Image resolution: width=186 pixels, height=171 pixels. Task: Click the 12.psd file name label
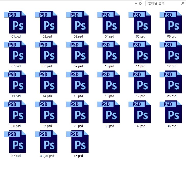pos(172,66)
